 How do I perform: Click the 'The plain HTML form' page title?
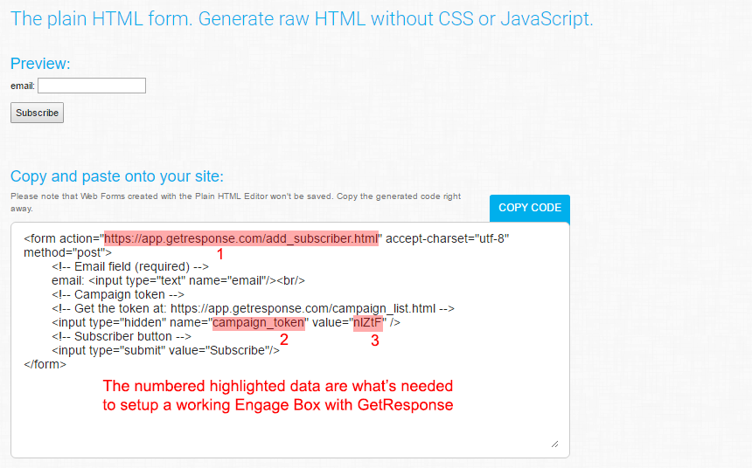302,19
